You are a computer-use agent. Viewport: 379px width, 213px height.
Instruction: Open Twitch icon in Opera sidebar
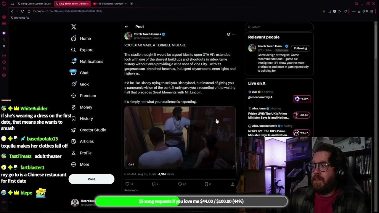(x=4, y=33)
